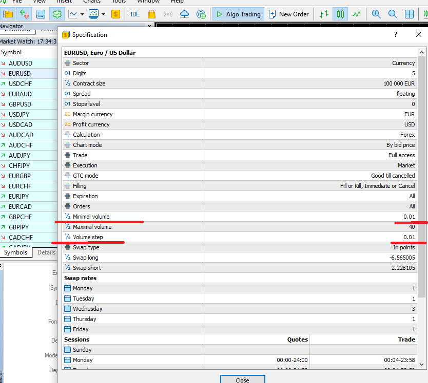Select GBPJPY in Market Watch
This screenshot has width=428, height=383.
(28, 227)
